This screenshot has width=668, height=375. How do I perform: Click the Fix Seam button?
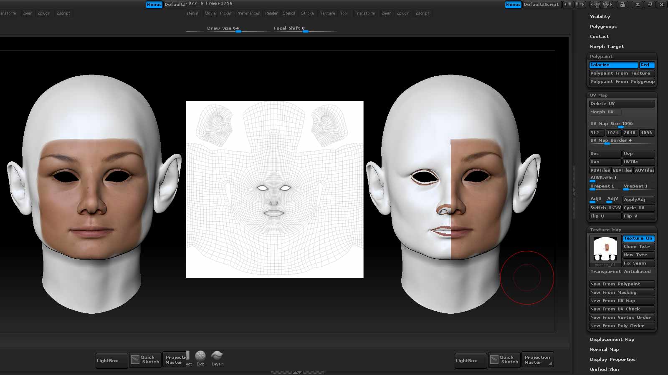(x=638, y=263)
